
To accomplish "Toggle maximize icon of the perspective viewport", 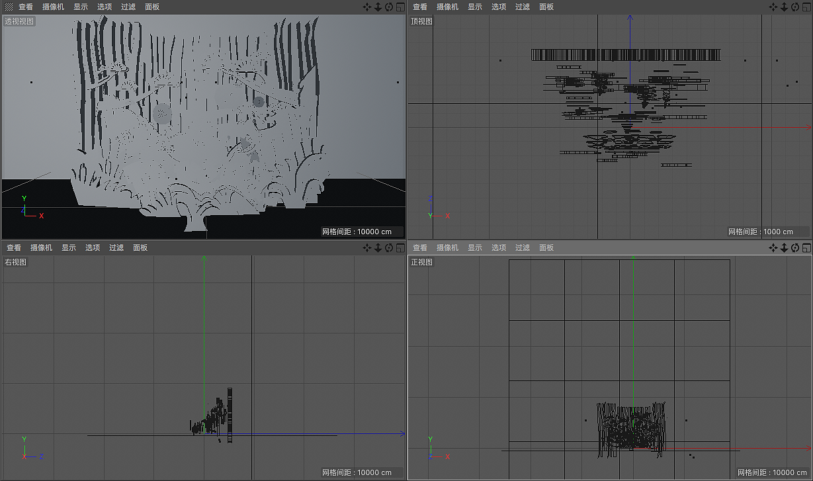I will (399, 7).
